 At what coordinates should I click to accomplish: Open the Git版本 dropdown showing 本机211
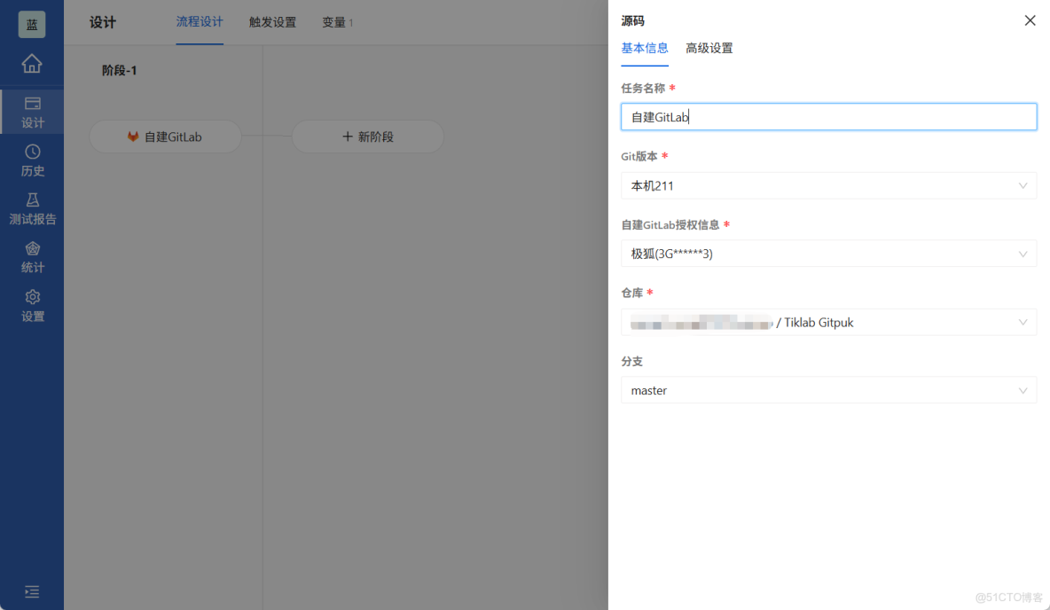[x=828, y=185]
